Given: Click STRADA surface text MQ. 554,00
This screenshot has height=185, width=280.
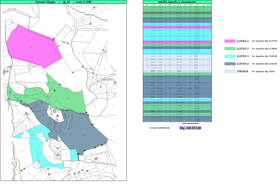Looking at the screenshot, I should [x=263, y=71].
